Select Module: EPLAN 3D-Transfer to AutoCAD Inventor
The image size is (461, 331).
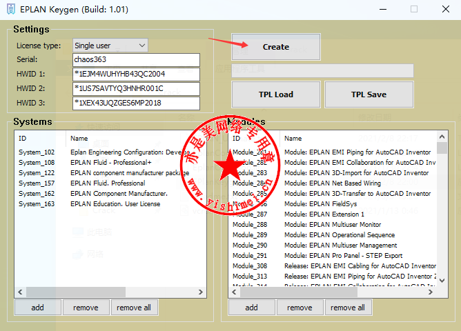[x=333, y=194]
